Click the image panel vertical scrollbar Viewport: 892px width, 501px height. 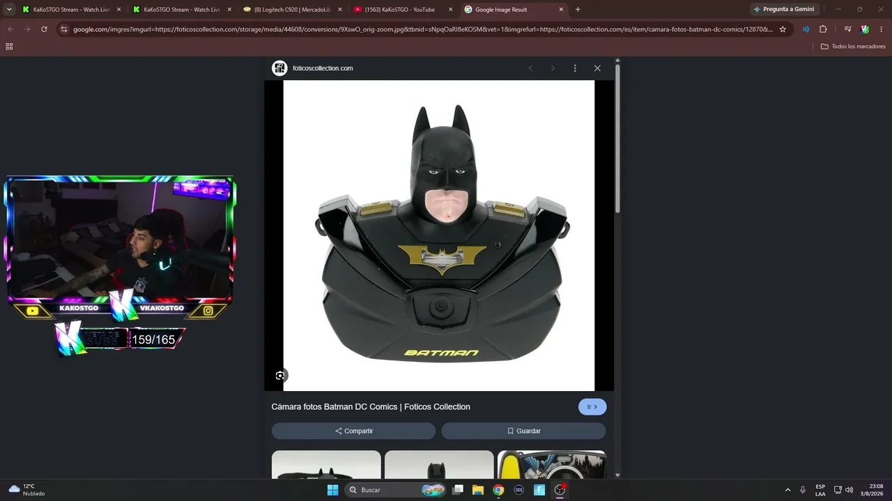click(x=617, y=139)
